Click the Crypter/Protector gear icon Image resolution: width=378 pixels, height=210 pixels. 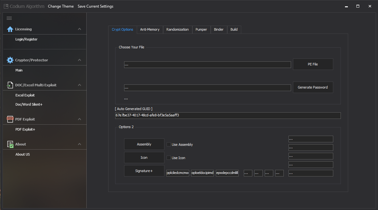point(10,60)
